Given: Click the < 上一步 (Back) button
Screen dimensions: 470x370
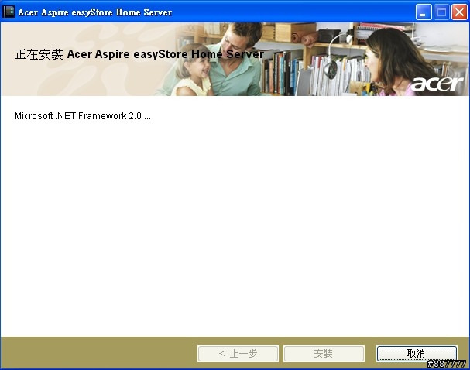Looking at the screenshot, I should click(238, 354).
